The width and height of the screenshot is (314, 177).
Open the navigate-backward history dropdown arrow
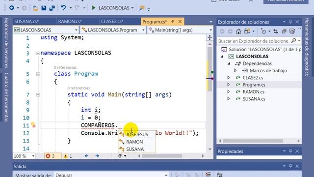pyautogui.click(x=18, y=8)
